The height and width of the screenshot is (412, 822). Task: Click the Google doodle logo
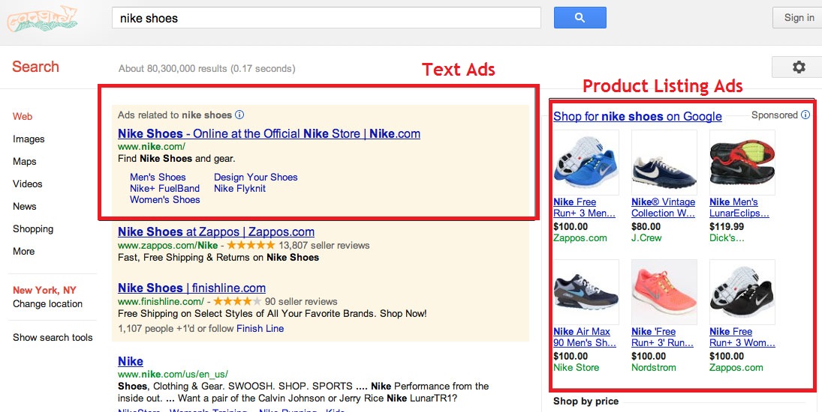tap(42, 19)
